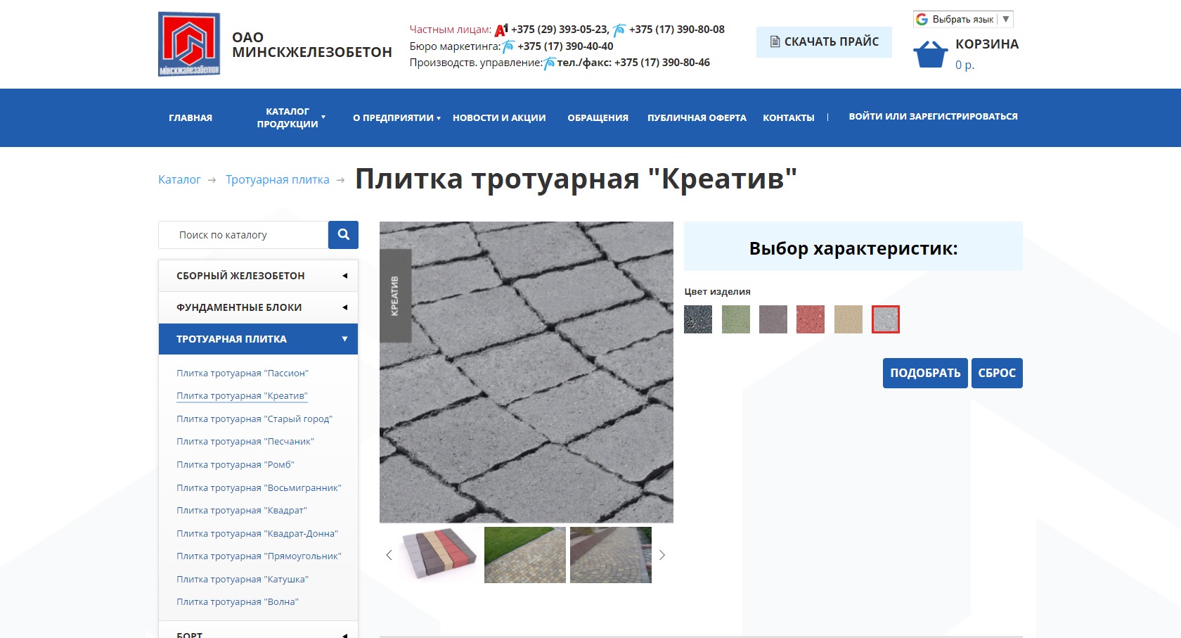The image size is (1181, 638).
Task: Choose the green tile color option
Action: click(735, 319)
